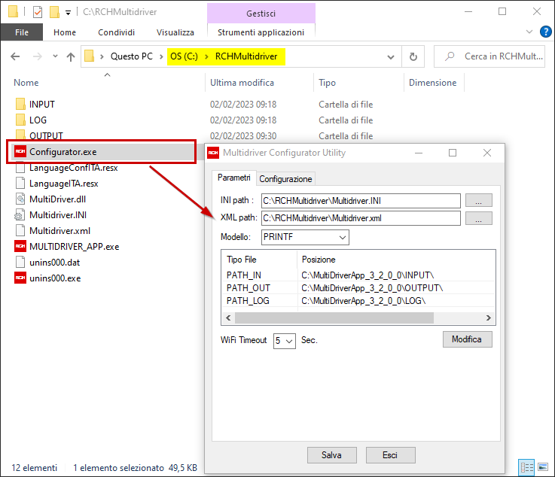This screenshot has height=477, width=555.
Task: Click the Questo PC breadcrumb
Action: pos(131,56)
